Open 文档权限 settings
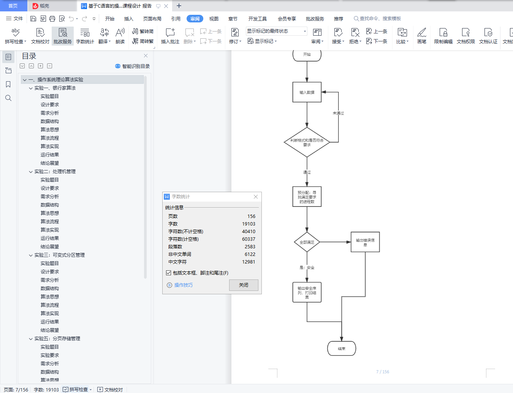The width and height of the screenshot is (513, 393). [466, 36]
